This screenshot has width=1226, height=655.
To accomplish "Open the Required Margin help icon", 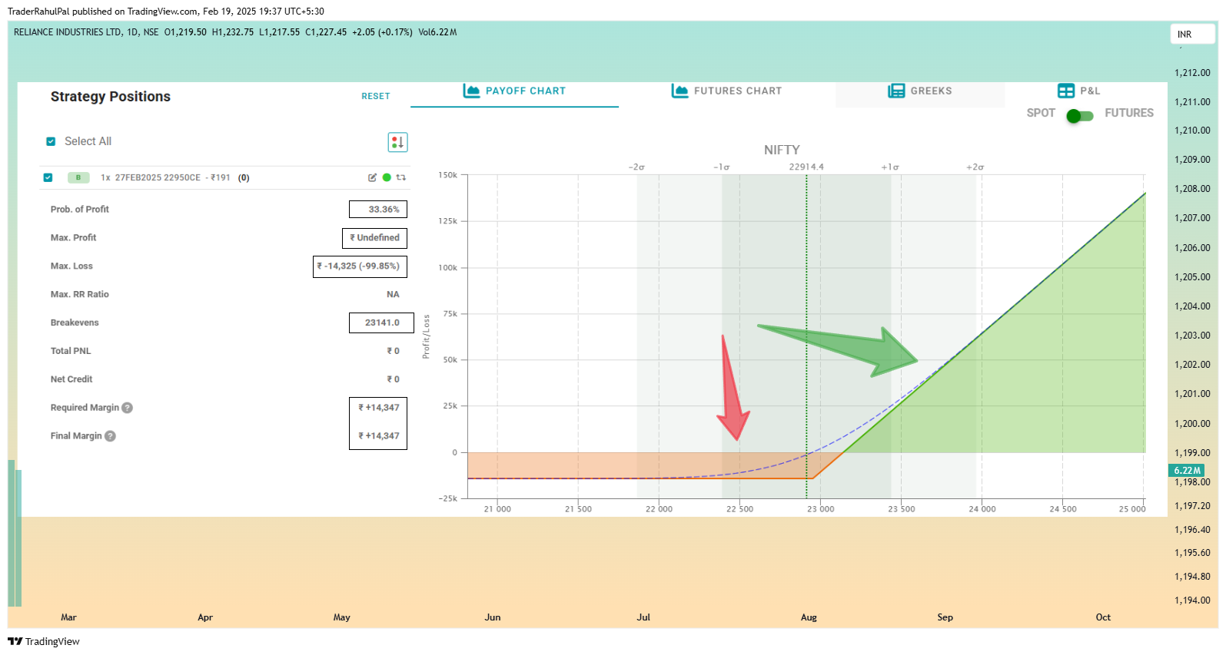I will 128,408.
